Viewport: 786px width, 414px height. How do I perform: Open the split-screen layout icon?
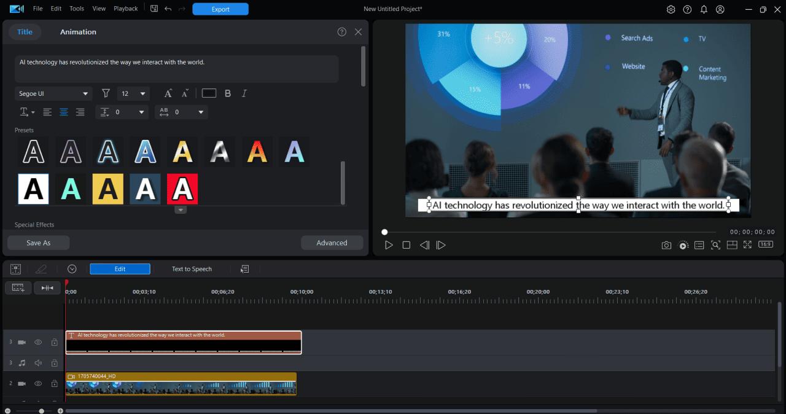click(732, 244)
